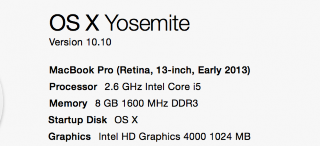Screen dimensions: 320x146
Task: Click the Memory label
Action: coord(68,104)
